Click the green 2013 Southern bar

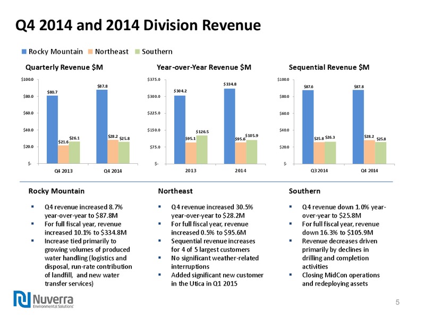(202, 149)
